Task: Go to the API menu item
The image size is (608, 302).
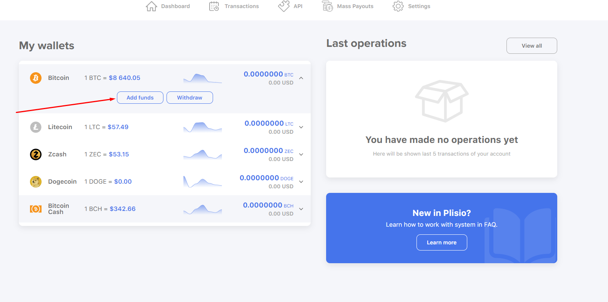Action: (290, 6)
